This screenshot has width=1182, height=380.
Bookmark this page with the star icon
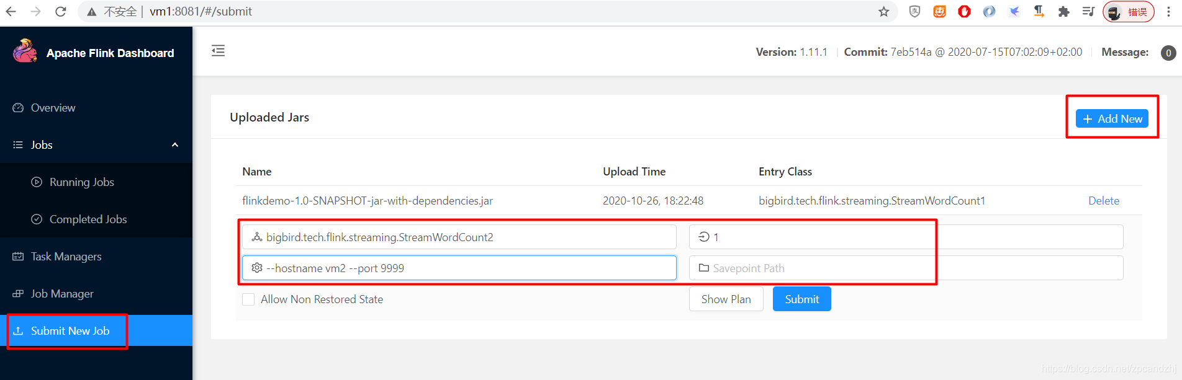884,12
